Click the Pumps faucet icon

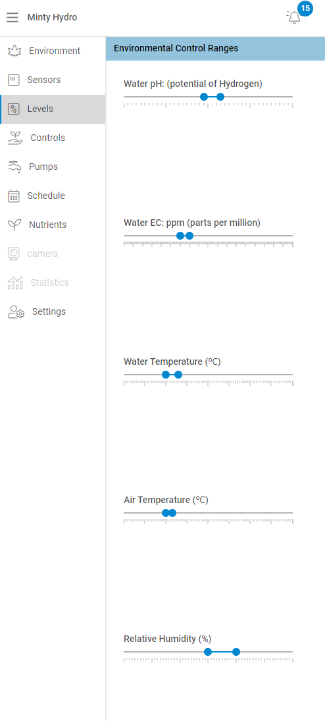tap(14, 167)
